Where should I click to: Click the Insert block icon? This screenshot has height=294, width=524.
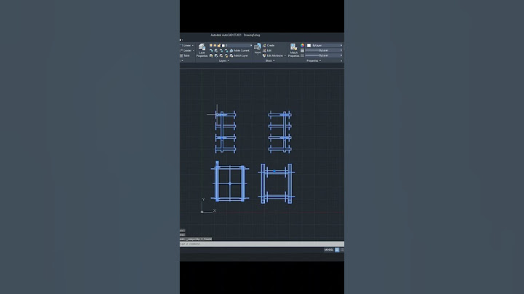click(x=258, y=47)
